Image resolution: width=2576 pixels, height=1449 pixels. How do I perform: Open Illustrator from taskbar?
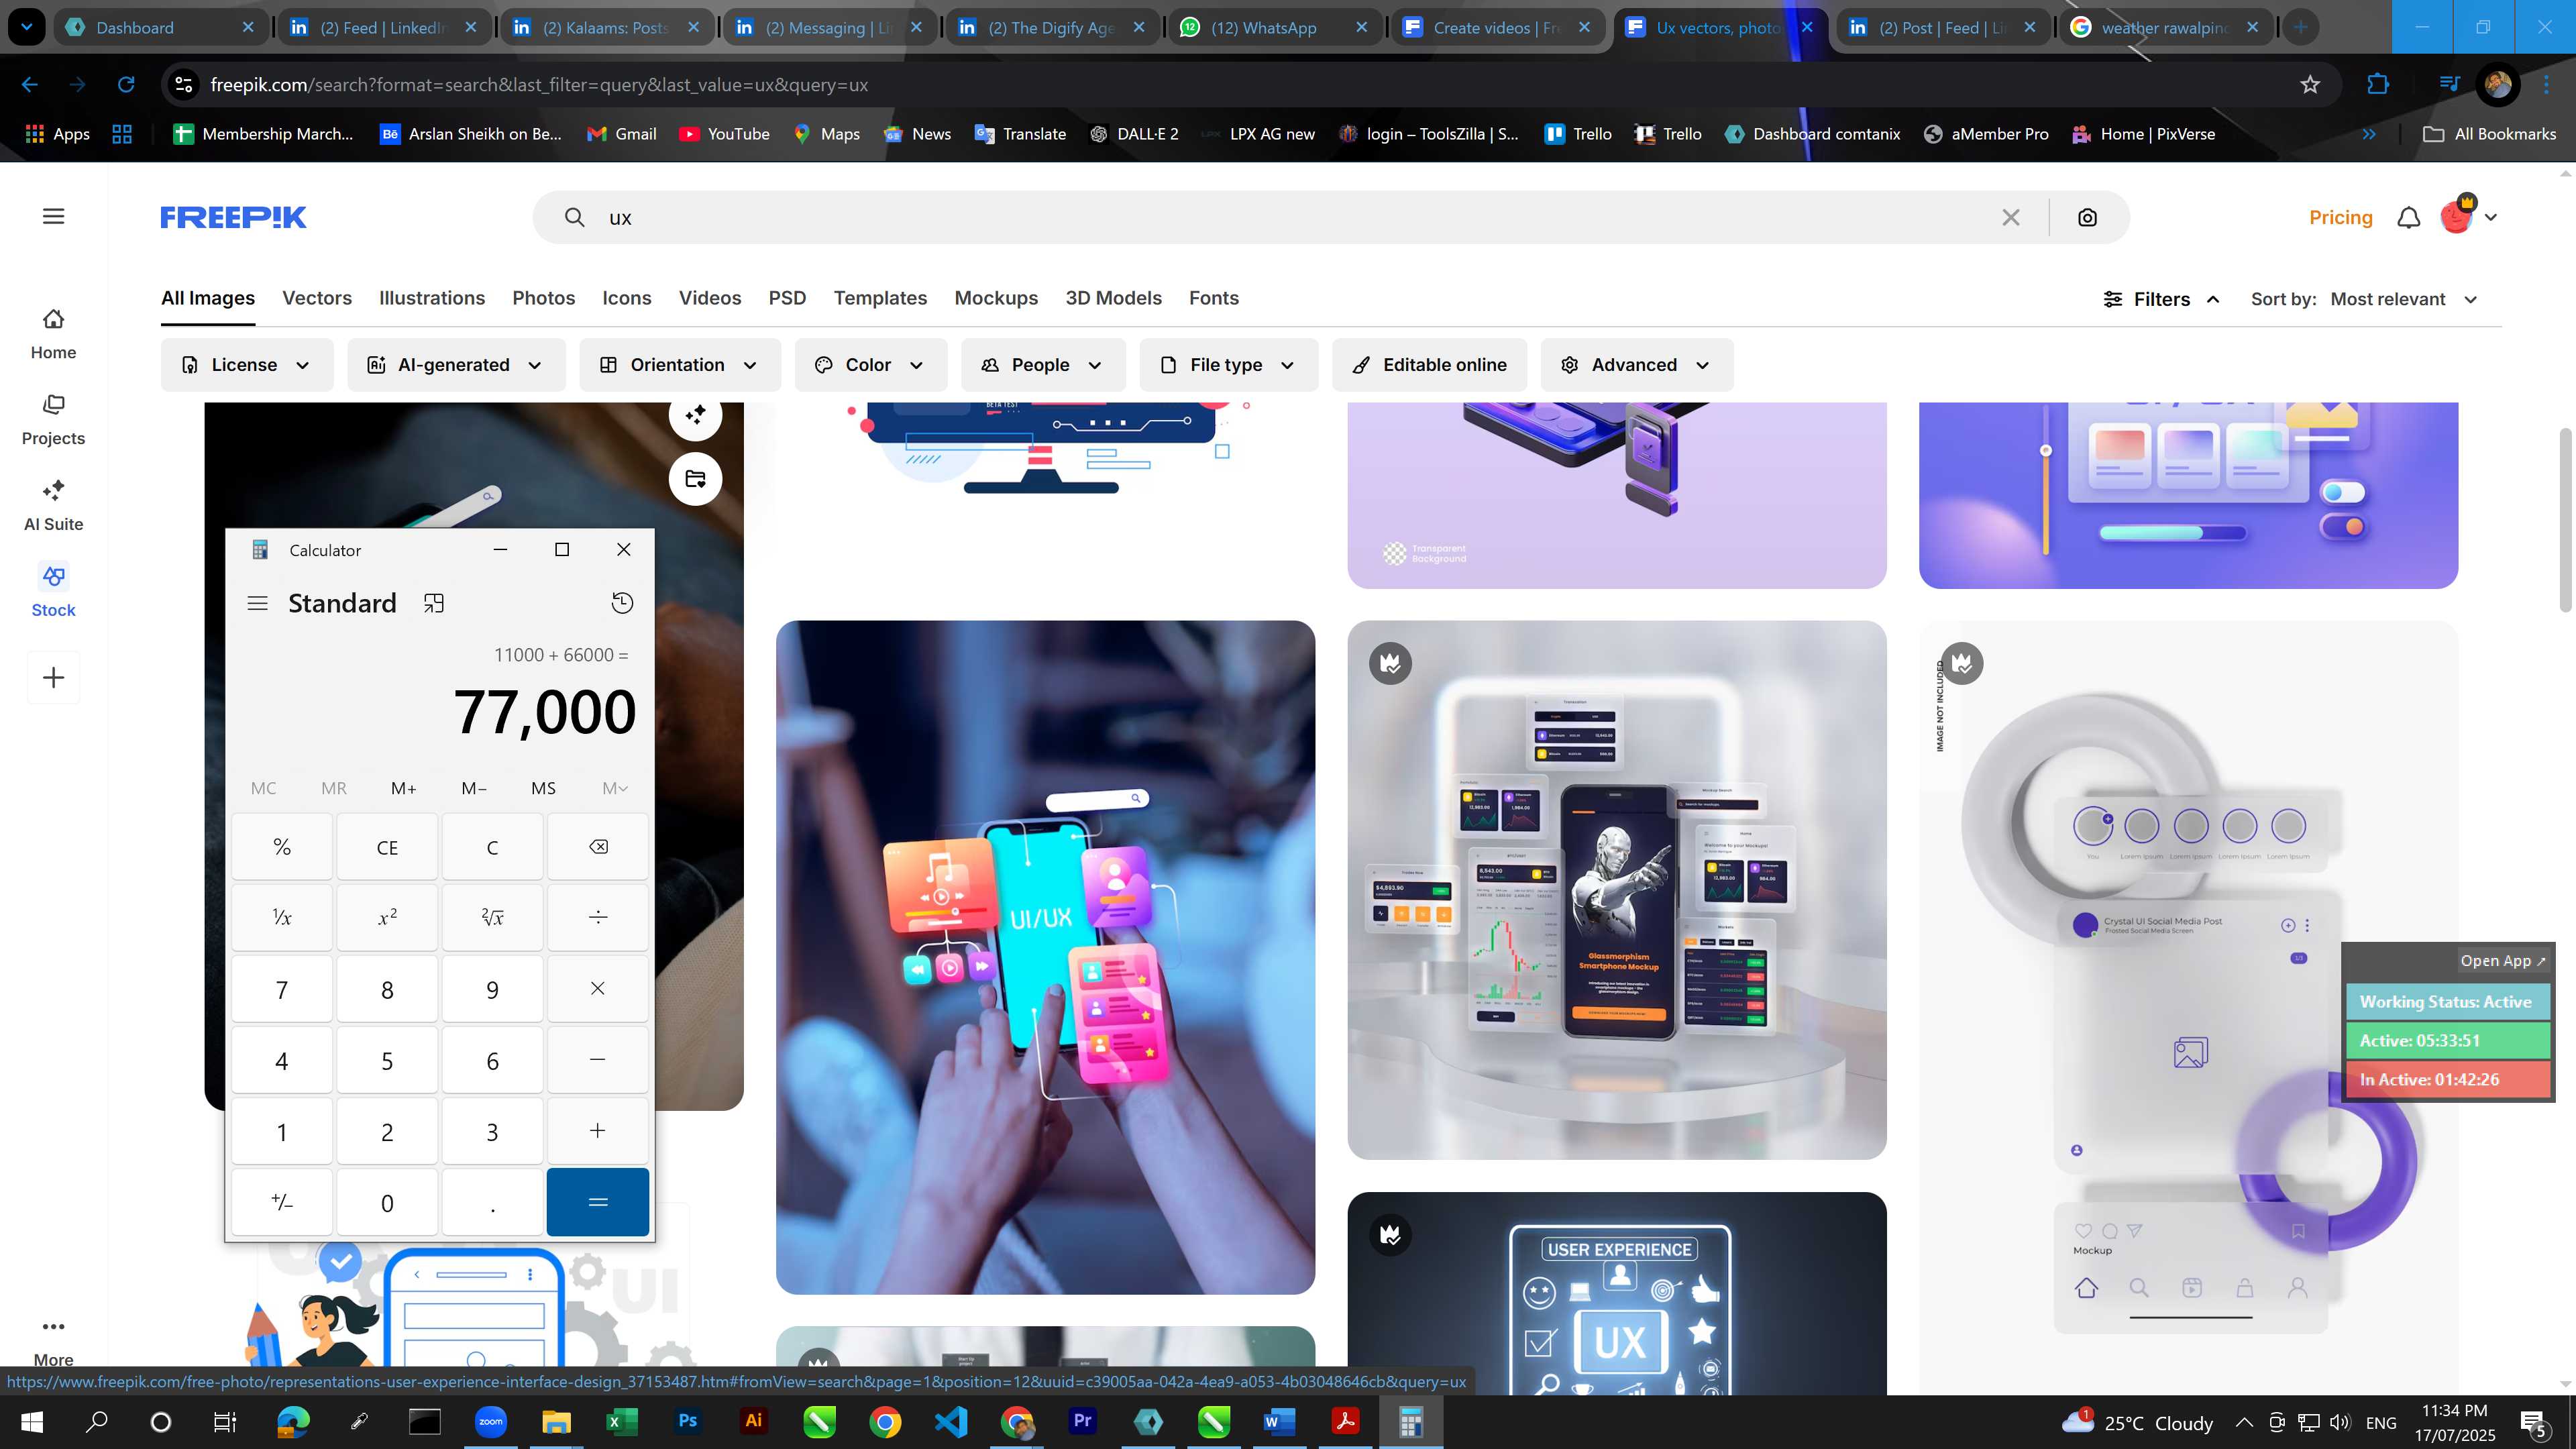(x=753, y=1421)
